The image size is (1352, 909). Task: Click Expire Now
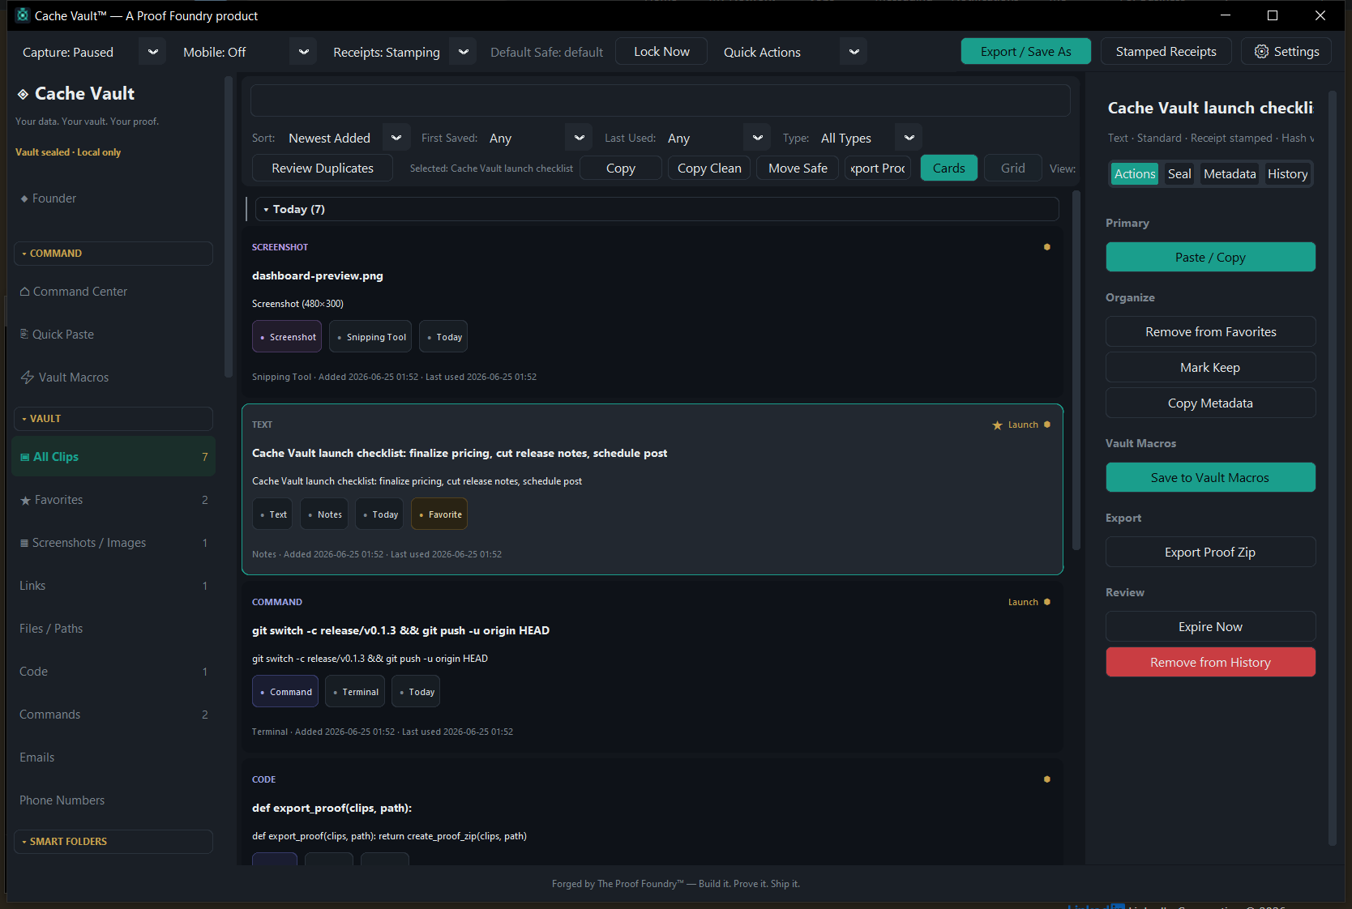click(x=1210, y=626)
